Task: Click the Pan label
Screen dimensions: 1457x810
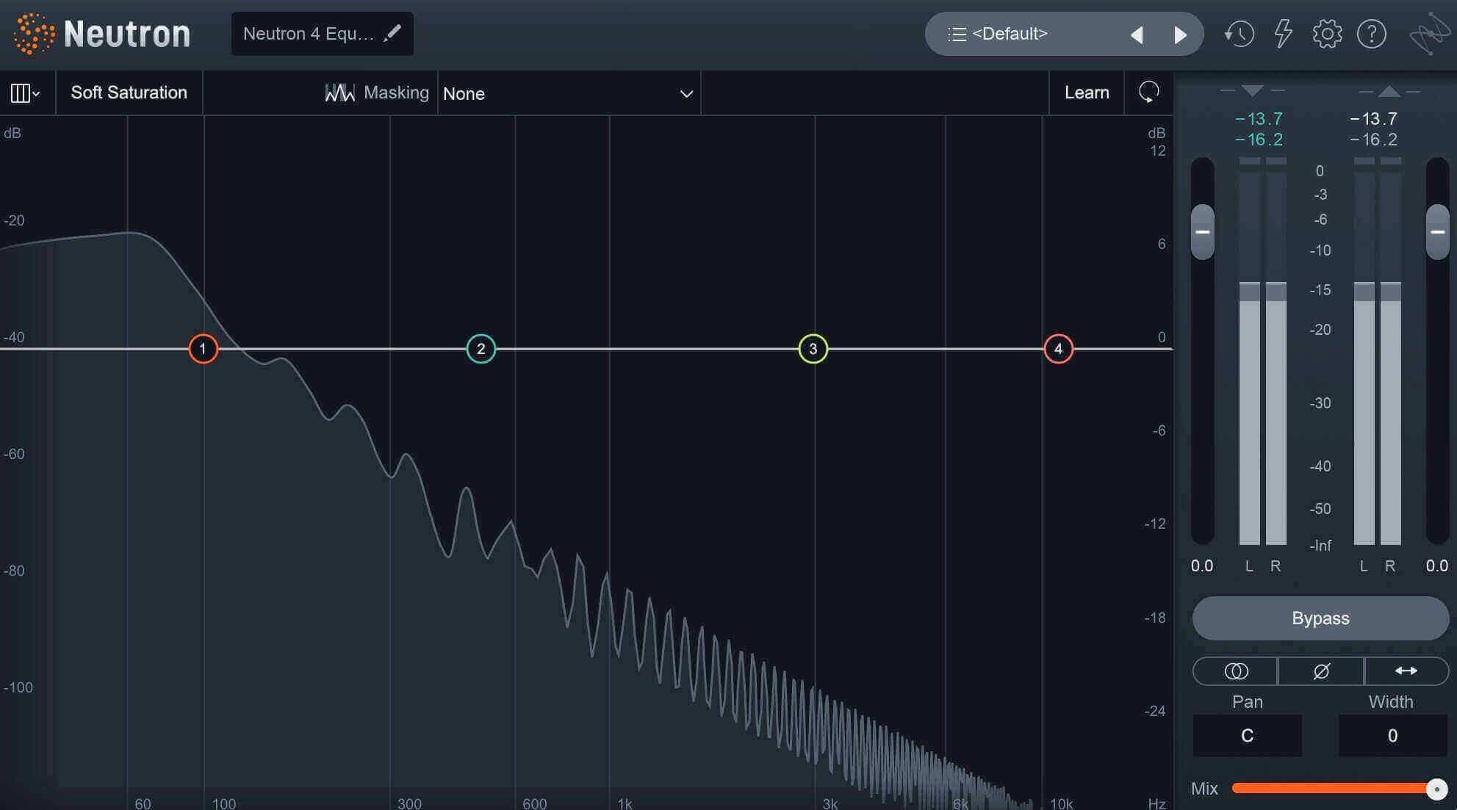Action: (1247, 702)
